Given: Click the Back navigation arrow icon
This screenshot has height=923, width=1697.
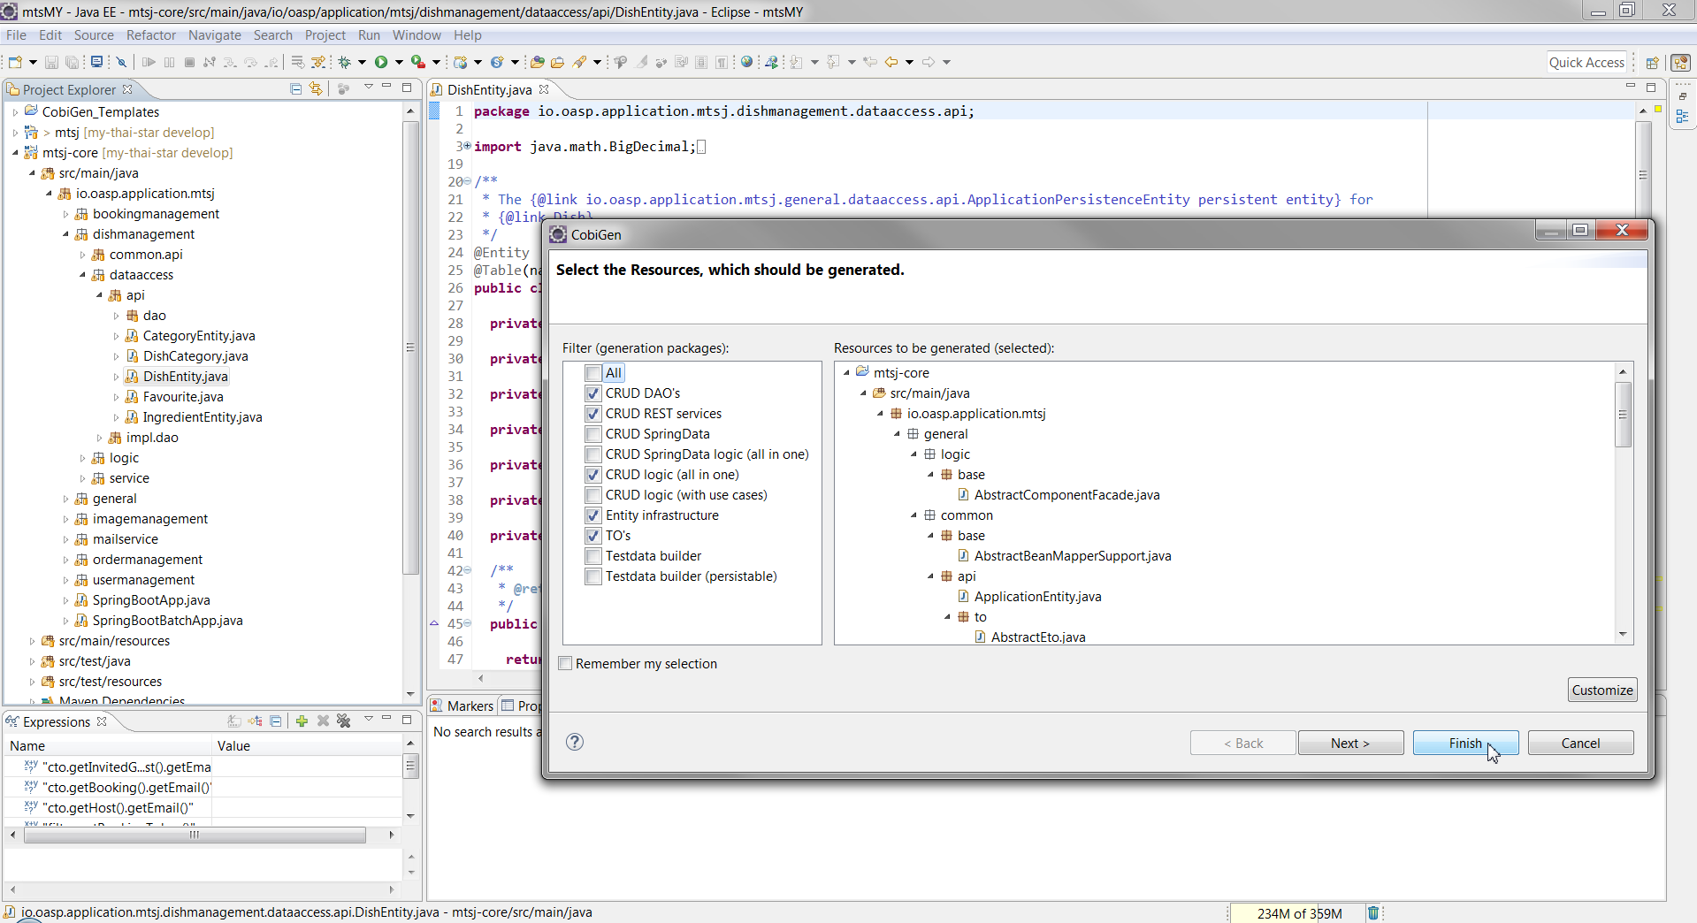Looking at the screenshot, I should pos(891,62).
